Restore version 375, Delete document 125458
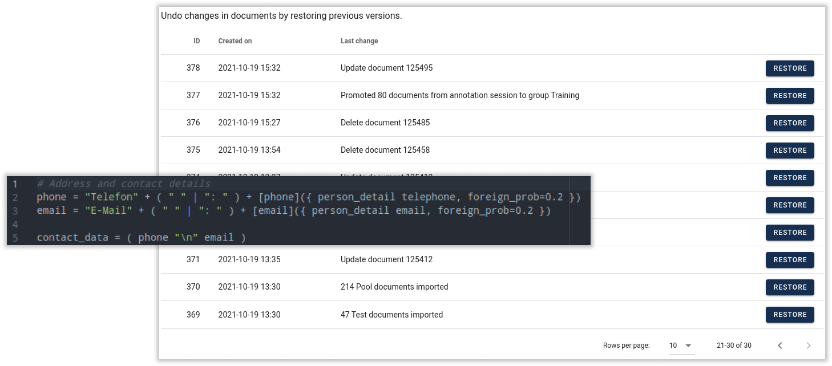Viewport: 832px width, 366px height. [x=790, y=151]
